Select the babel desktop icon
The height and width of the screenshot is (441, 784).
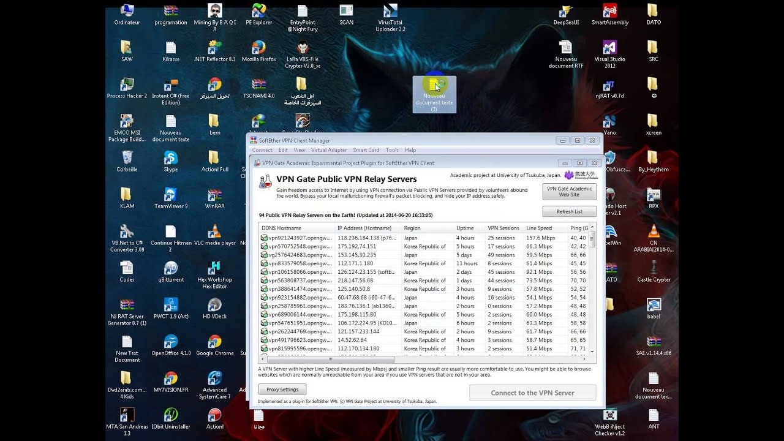point(654,309)
